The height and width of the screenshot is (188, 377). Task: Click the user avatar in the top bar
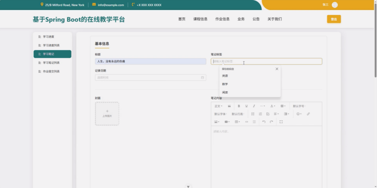pyautogui.click(x=335, y=5)
